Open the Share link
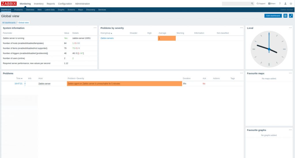Screen dimensions: 295x158 (272, 3)
